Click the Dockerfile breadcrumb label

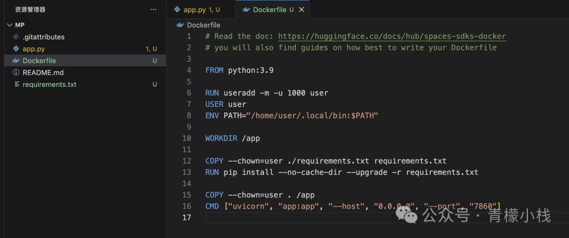point(203,25)
